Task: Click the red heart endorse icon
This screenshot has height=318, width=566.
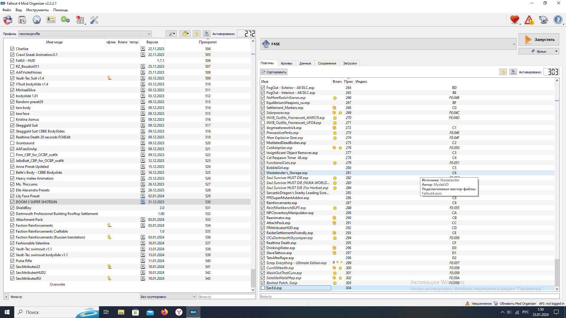Action: [x=514, y=20]
